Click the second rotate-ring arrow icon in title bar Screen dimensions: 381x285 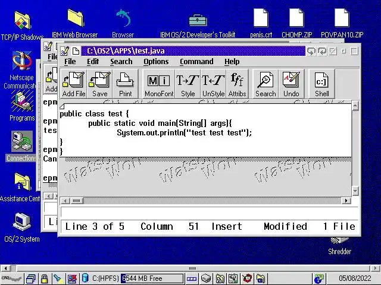pyautogui.click(x=322, y=51)
